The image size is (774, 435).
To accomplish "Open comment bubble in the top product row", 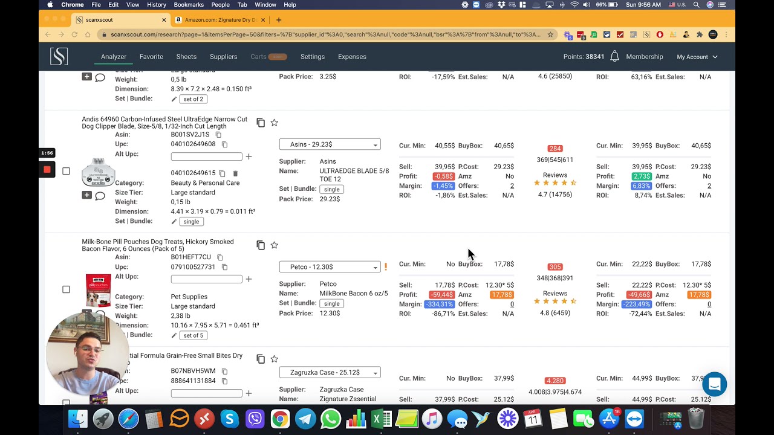I will tap(100, 77).
